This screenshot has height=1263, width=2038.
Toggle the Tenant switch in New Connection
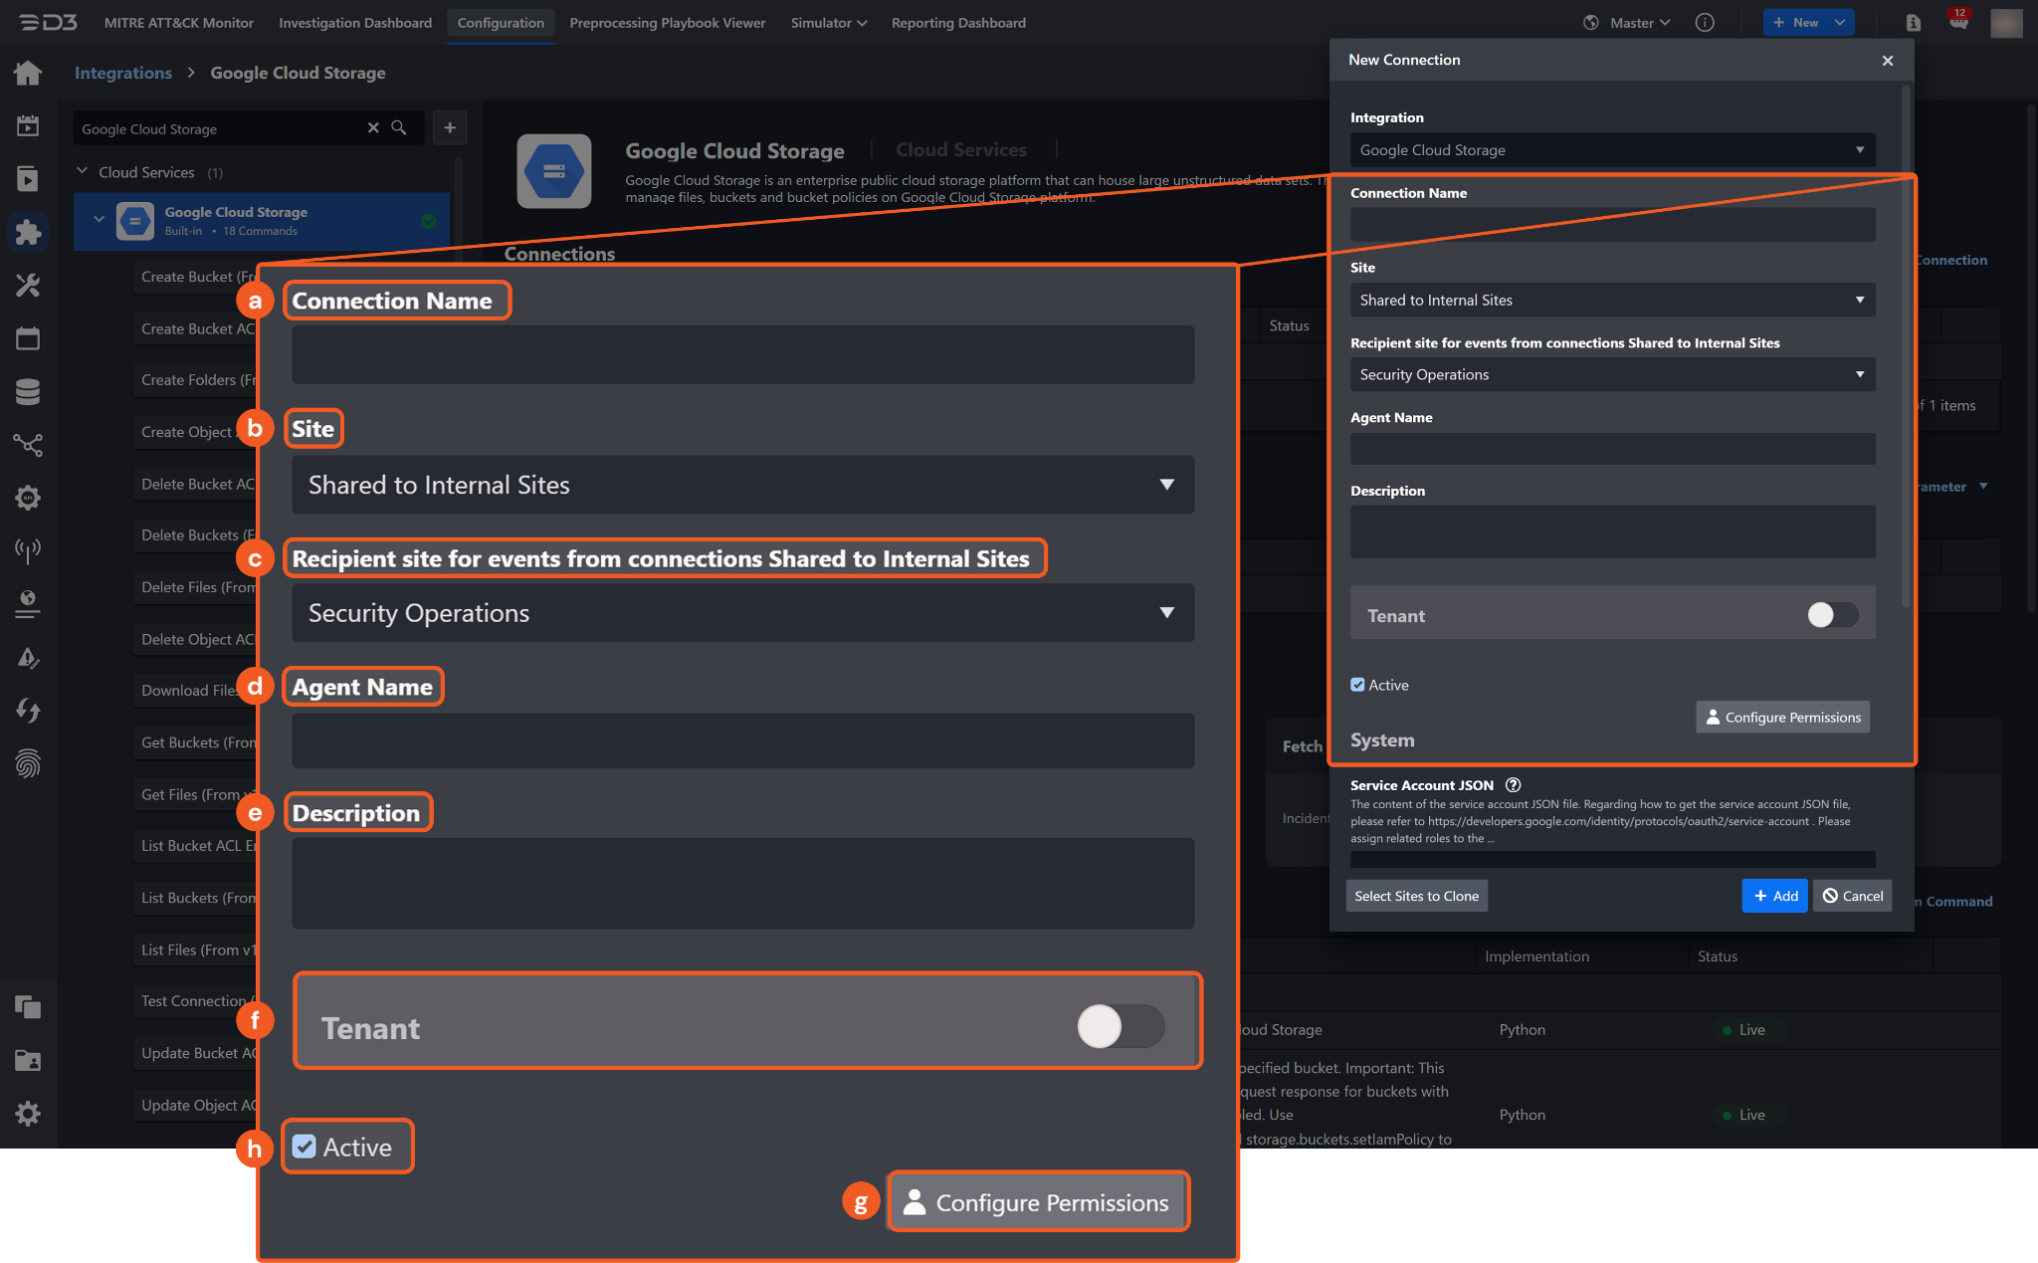click(x=1832, y=615)
